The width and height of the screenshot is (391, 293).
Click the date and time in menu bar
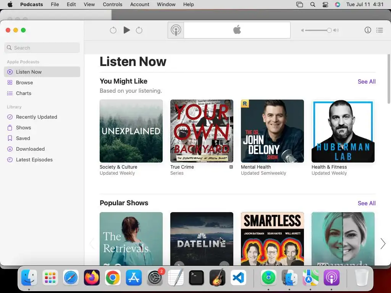365,5
